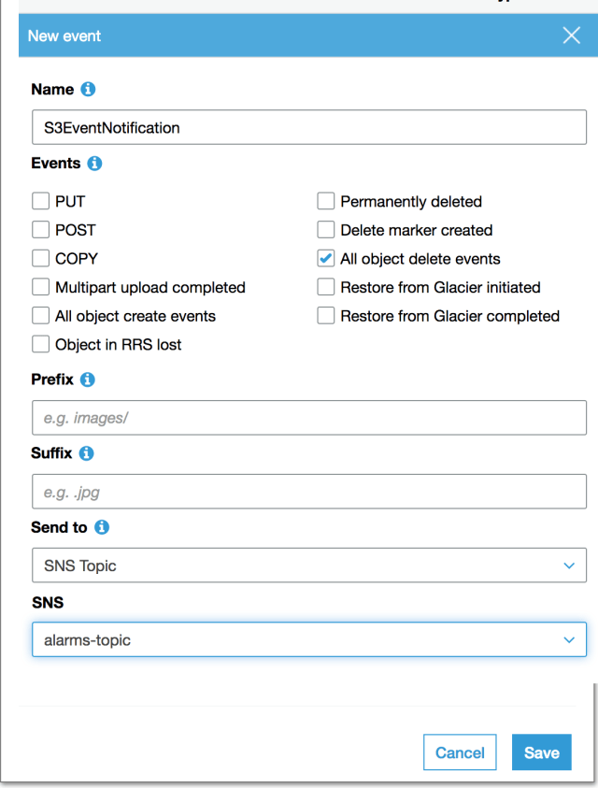This screenshot has width=598, height=788.
Task: Focus the Prefix input field
Action: [x=308, y=418]
